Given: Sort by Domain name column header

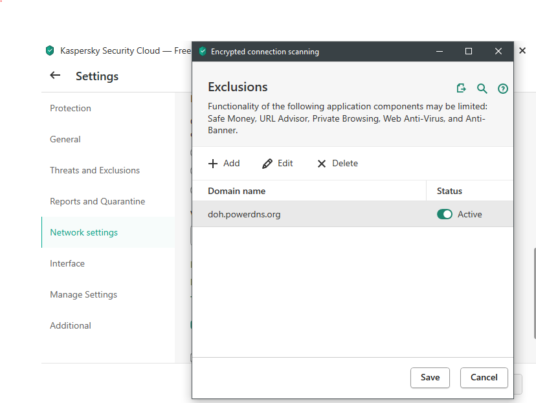Looking at the screenshot, I should click(237, 191).
